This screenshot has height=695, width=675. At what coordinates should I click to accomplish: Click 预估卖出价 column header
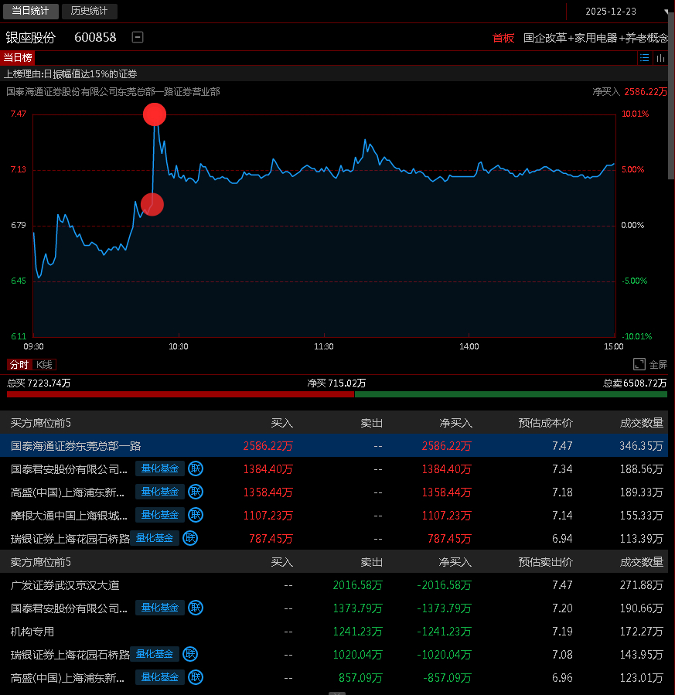[545, 562]
